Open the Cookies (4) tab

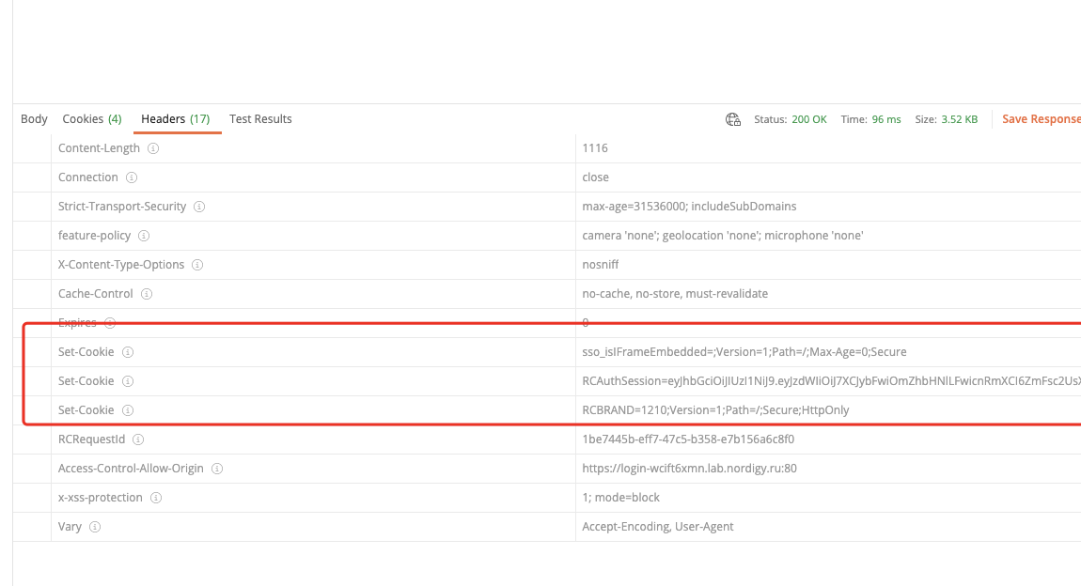(x=91, y=118)
